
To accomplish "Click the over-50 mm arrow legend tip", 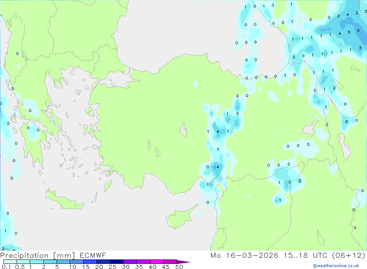I will [x=183, y=262].
